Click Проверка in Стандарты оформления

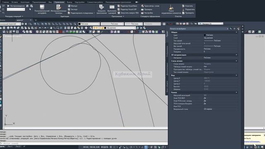[x=147, y=10]
